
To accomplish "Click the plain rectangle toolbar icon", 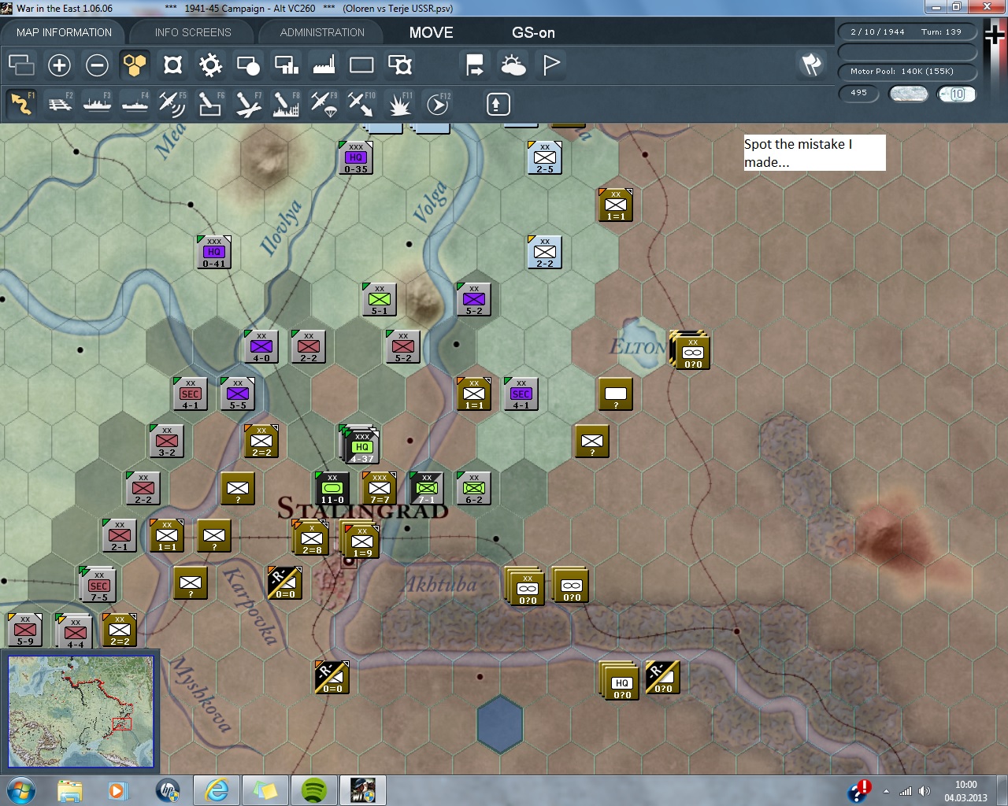I will [361, 65].
